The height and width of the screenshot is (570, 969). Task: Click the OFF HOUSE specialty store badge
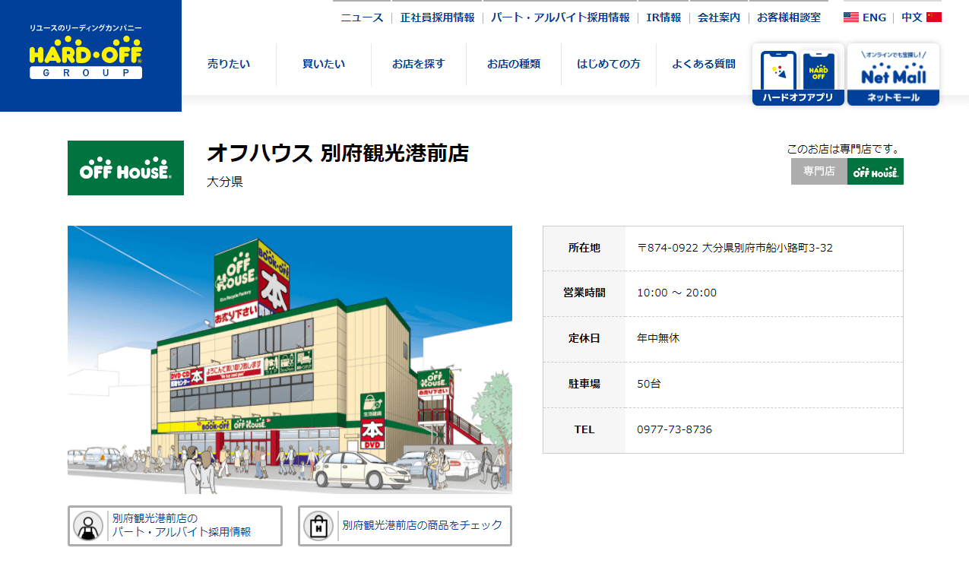[875, 171]
